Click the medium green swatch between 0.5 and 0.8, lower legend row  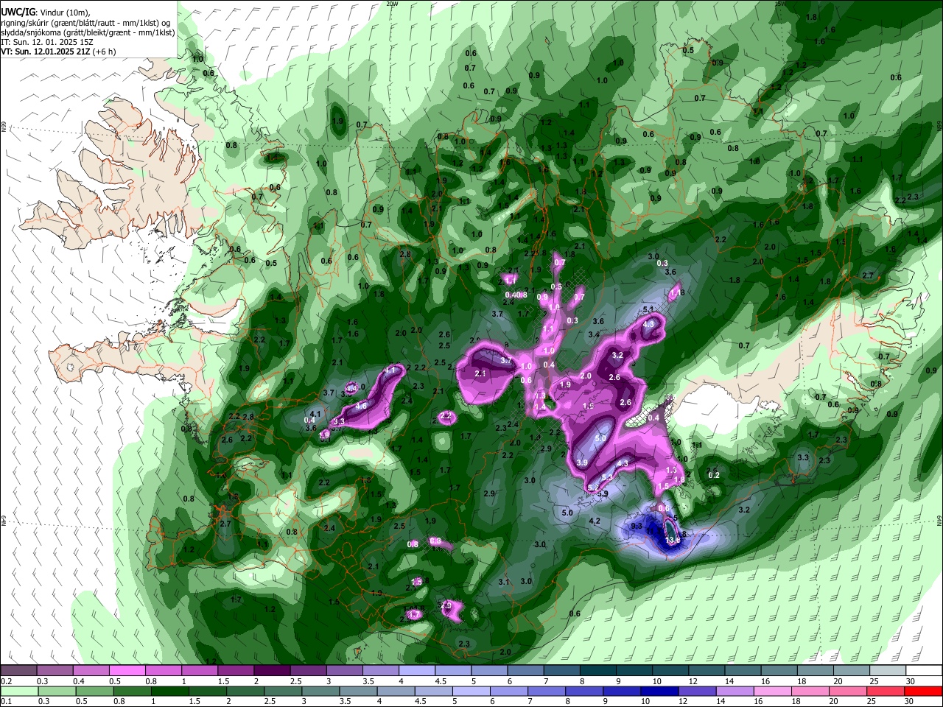click(x=94, y=691)
